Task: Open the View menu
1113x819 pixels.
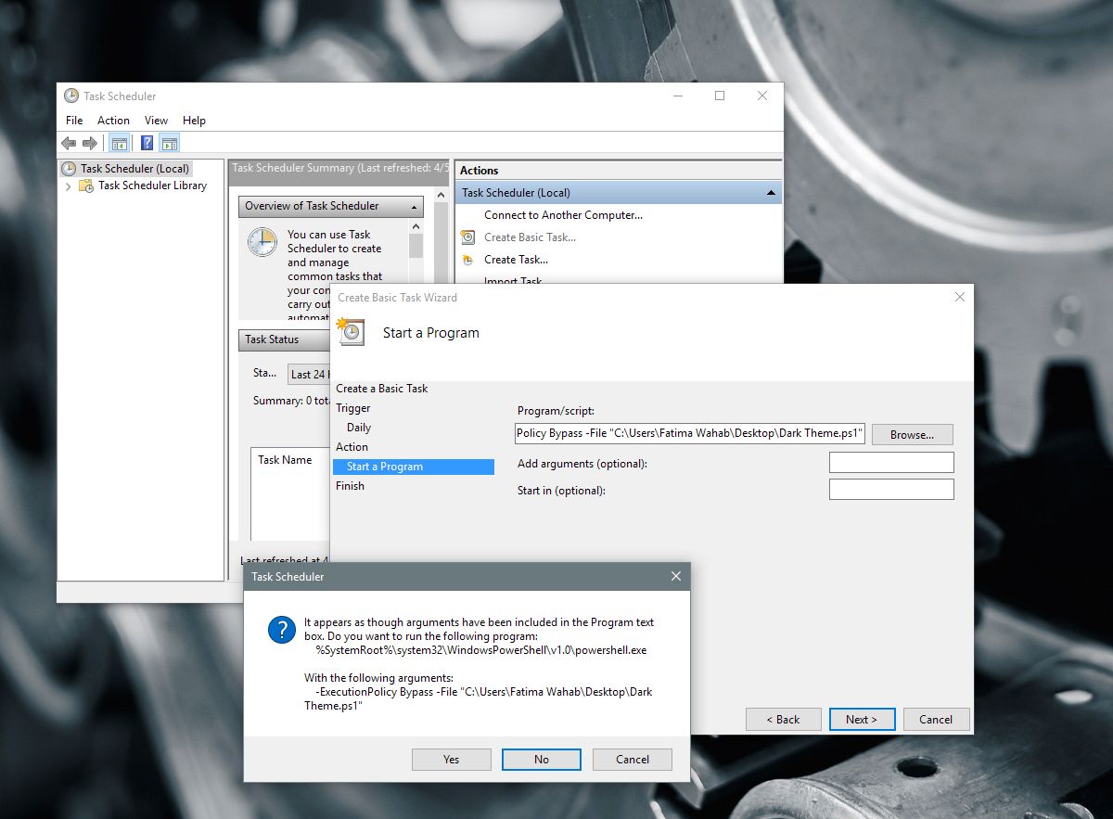Action: click(x=156, y=121)
